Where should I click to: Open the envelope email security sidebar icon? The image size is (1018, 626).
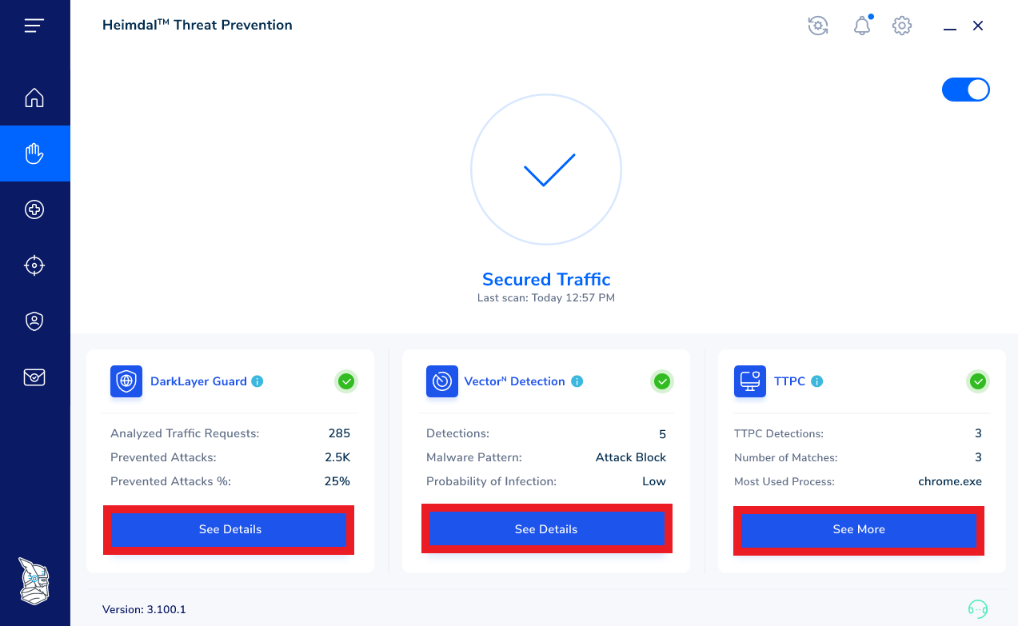point(34,377)
